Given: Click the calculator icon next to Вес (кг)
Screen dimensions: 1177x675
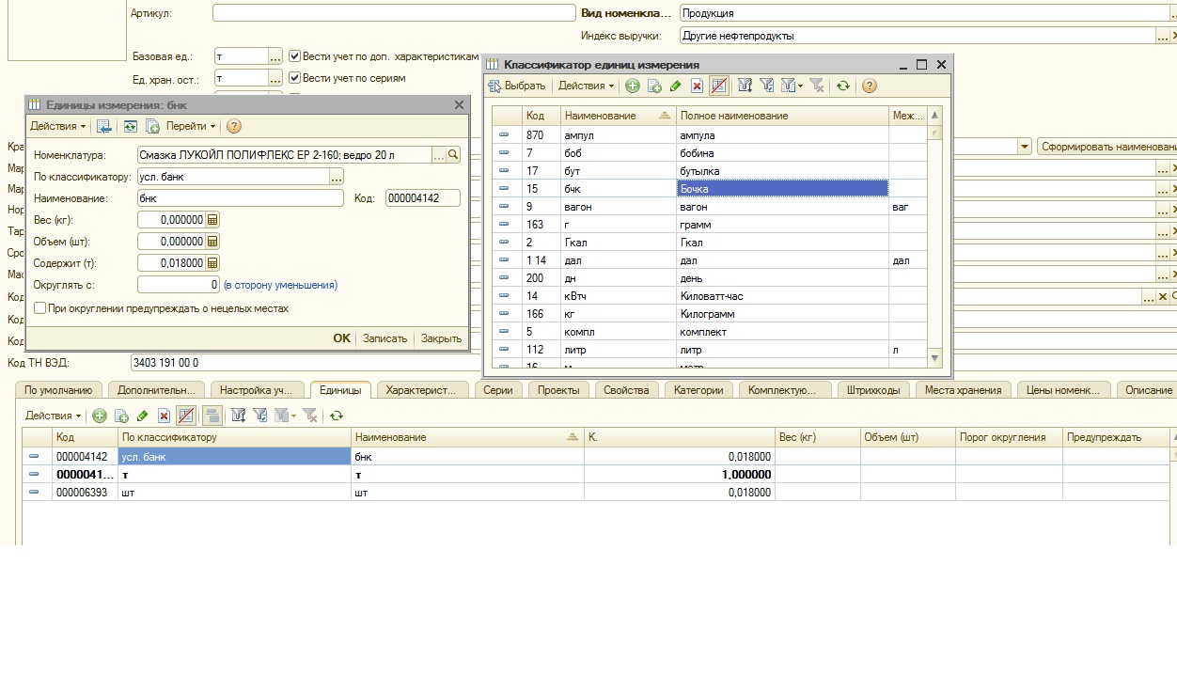Looking at the screenshot, I should tap(212, 220).
